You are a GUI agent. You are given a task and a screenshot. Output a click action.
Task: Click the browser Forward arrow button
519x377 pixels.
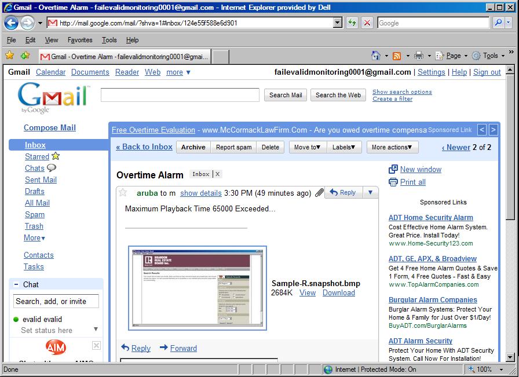(x=27, y=23)
